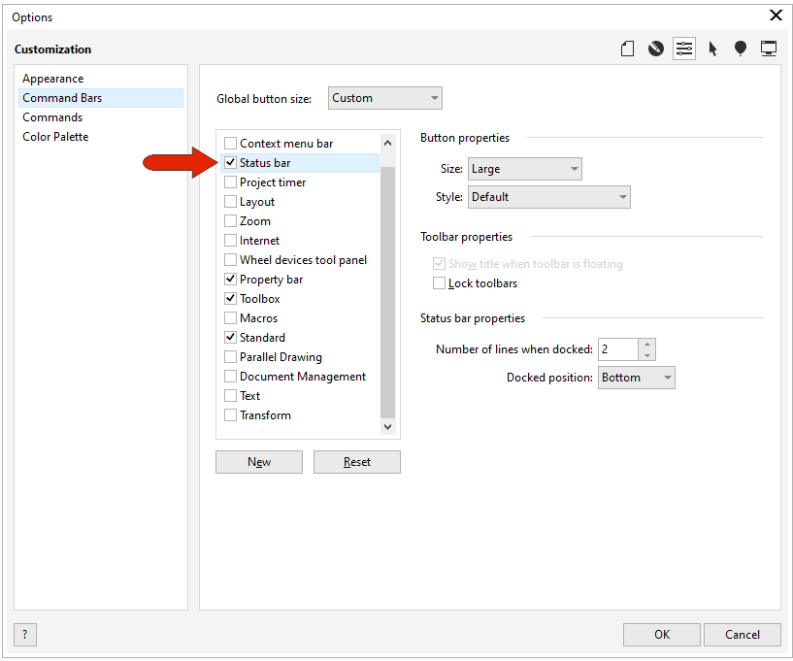Open the monitor display settings icon
This screenshot has width=793, height=661.
coord(769,48)
